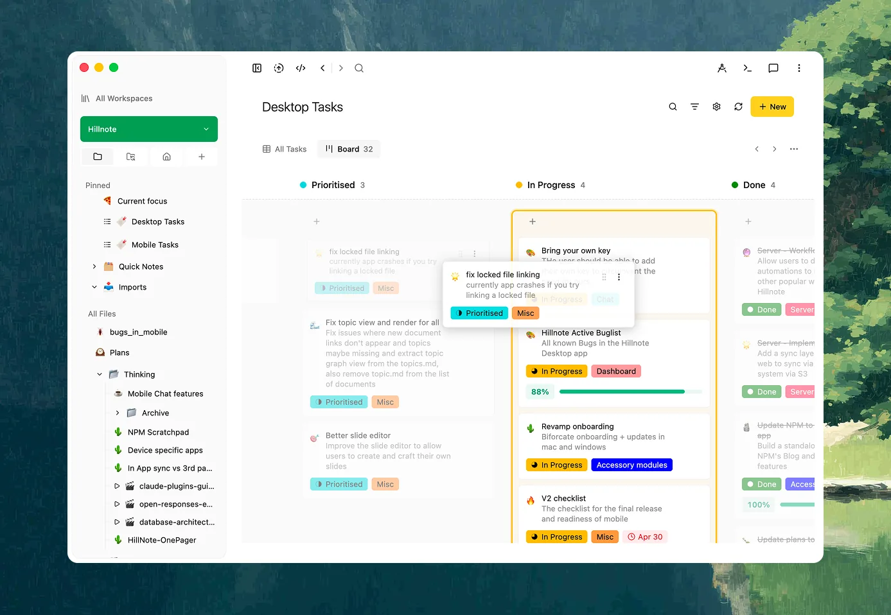Open the top-right vertical dots menu
Screen dimensions: 891x615
click(799, 68)
